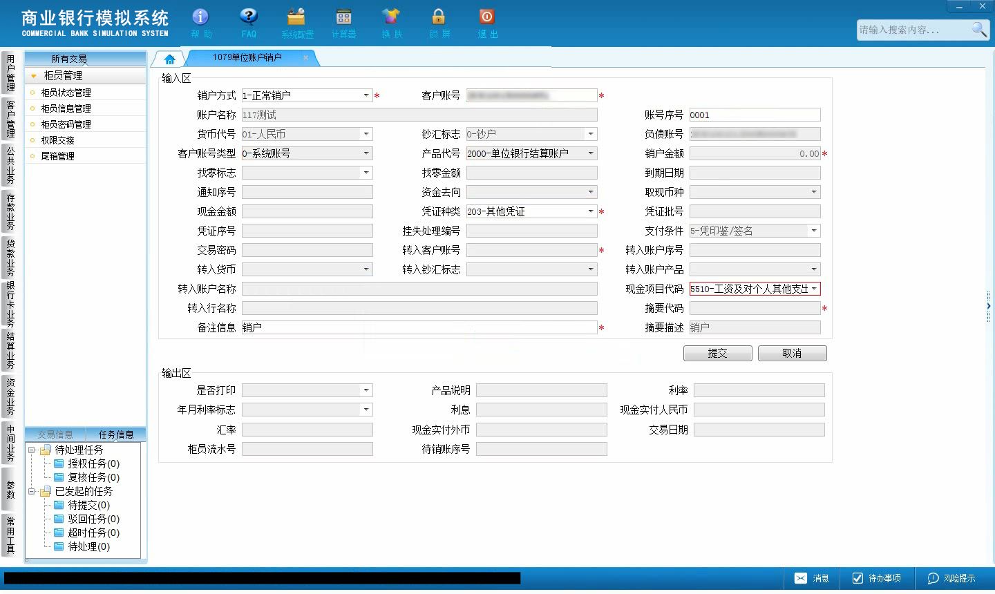Collapse the 已发起的任务 tree node
Image resolution: width=995 pixels, height=594 pixels.
(x=32, y=491)
